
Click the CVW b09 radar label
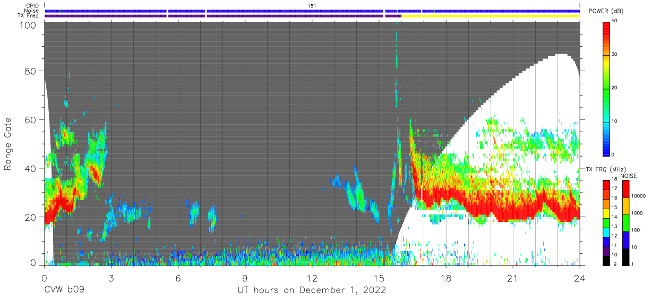[64, 290]
